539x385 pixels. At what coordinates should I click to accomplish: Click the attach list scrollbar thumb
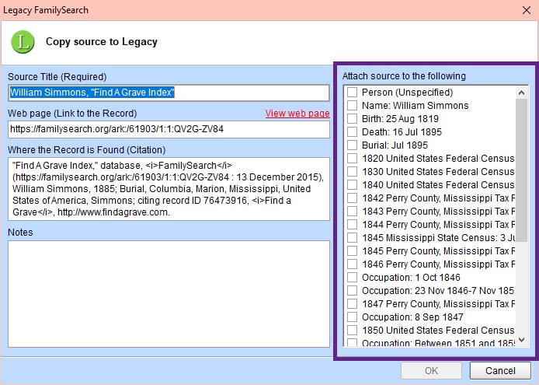[x=521, y=170]
